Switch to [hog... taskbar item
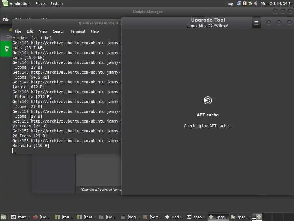The width and height of the screenshot is (294, 221). pos(130,217)
